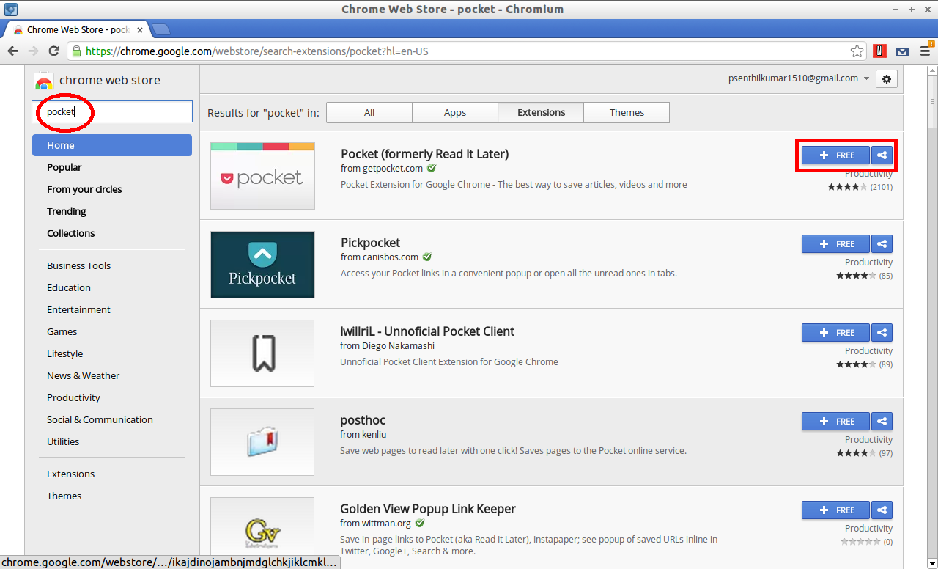The height and width of the screenshot is (569, 938).
Task: Open settings gear in web store
Action: [x=887, y=79]
